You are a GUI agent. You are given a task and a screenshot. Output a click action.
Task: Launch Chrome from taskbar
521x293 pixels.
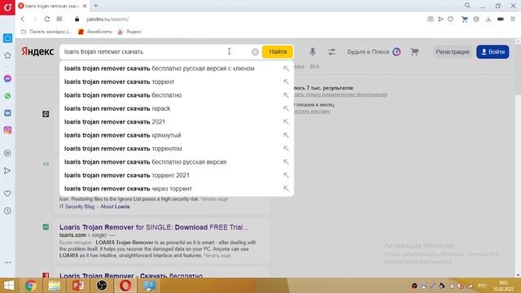31,286
